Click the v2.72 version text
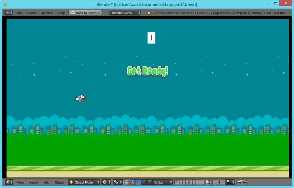The width and height of the screenshot is (294, 188). 158,13
